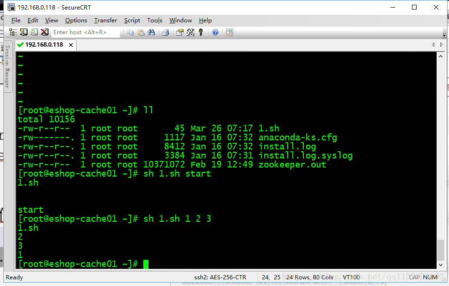Click the anaconda-ks.cfg filename in terminal
The width and height of the screenshot is (449, 286).
coord(298,138)
